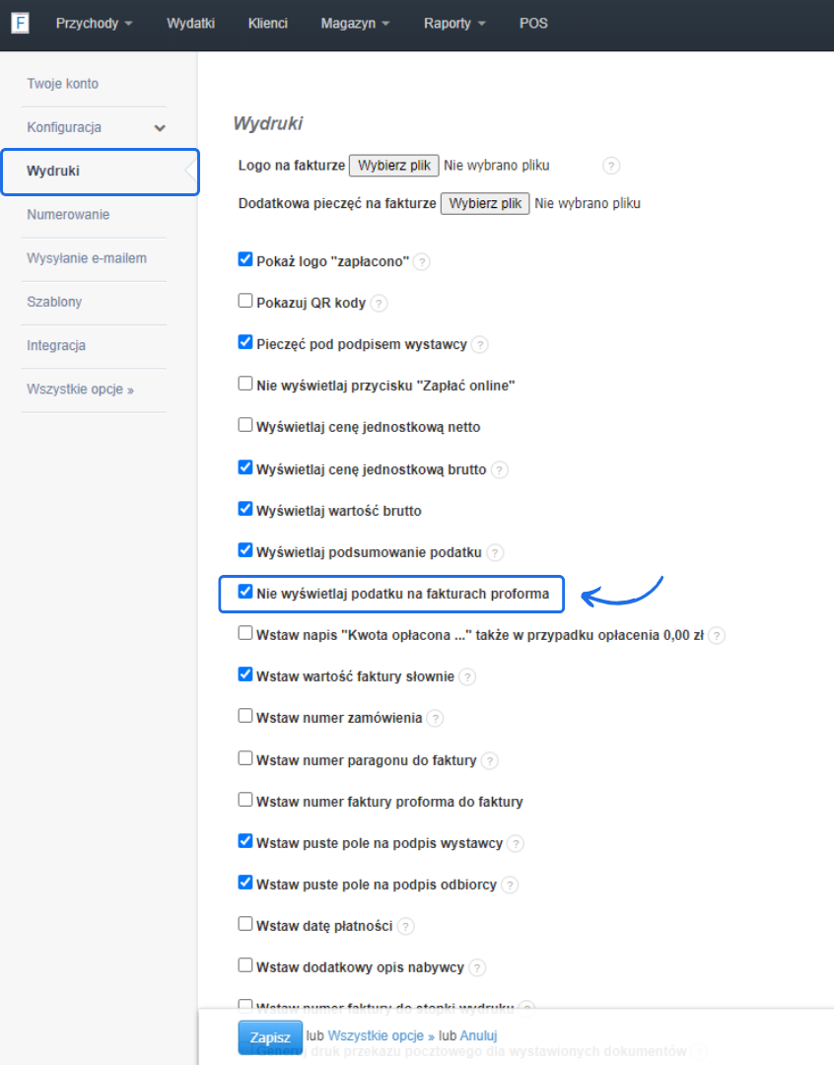
Task: Open help for 'Wstaw wartość faktury słownie'
Action: click(x=467, y=677)
